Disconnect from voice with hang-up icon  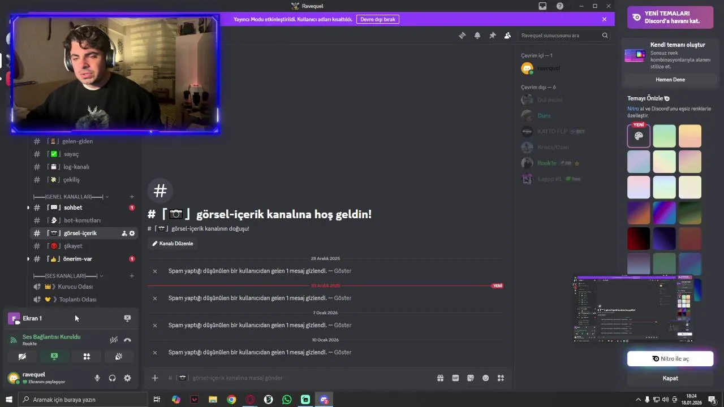pyautogui.click(x=127, y=340)
